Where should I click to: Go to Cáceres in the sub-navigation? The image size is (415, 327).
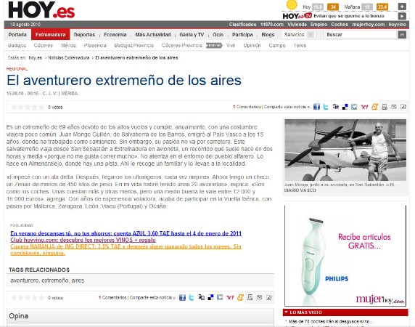(x=44, y=45)
